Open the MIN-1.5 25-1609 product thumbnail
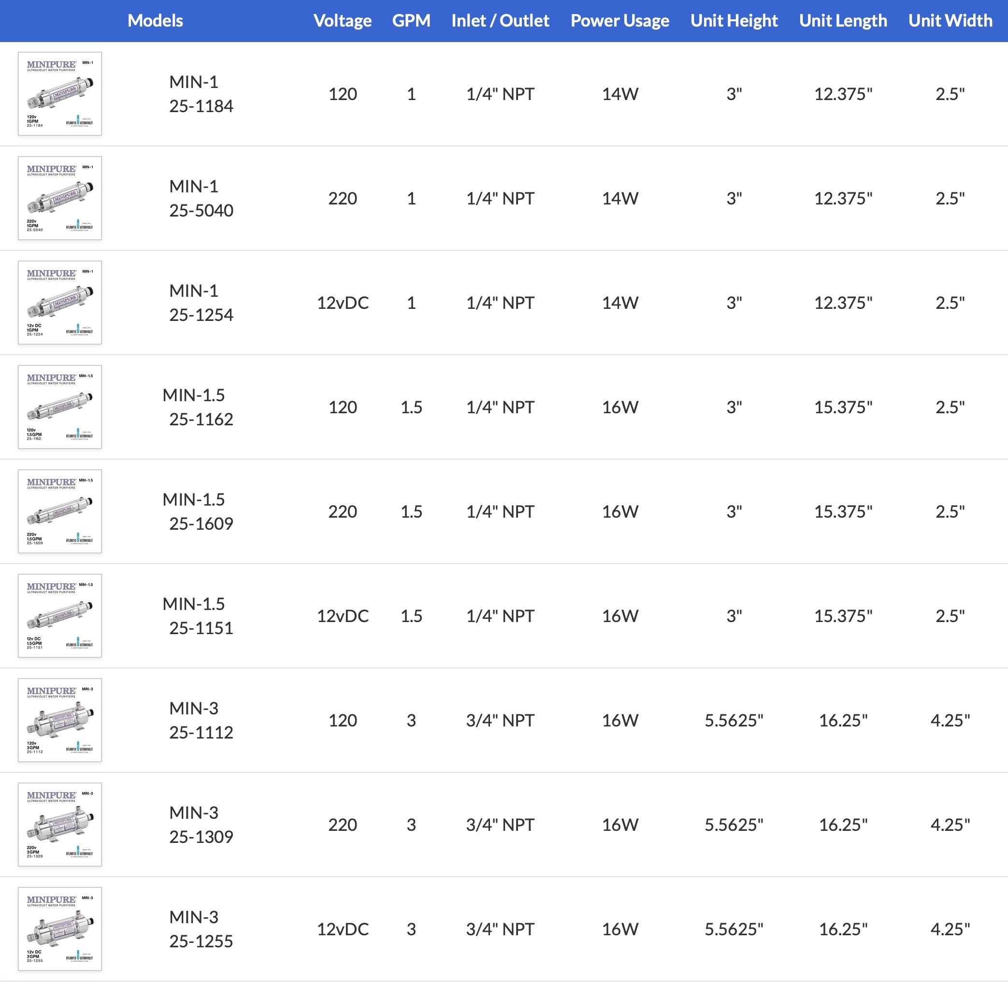Image resolution: width=1008 pixels, height=986 pixels. (x=59, y=511)
